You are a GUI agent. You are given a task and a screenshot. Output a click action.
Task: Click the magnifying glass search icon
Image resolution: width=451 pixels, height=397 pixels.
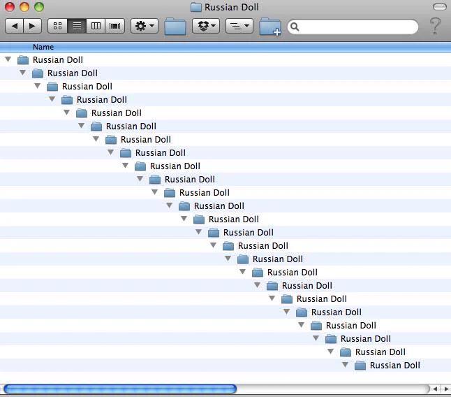[294, 27]
